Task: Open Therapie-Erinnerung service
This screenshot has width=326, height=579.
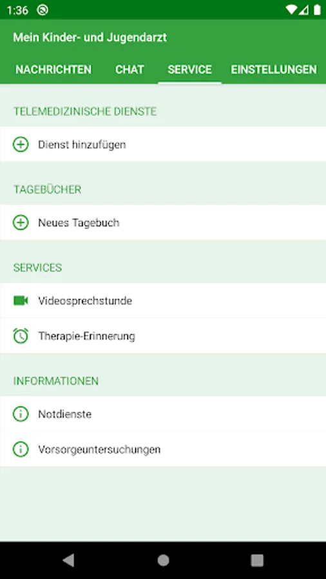Action: tap(163, 336)
